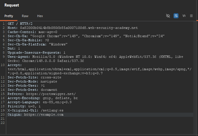Viewport: 198px width, 136px height.
Task: Click the Priority: u=0, i line
Action: pos(24,106)
